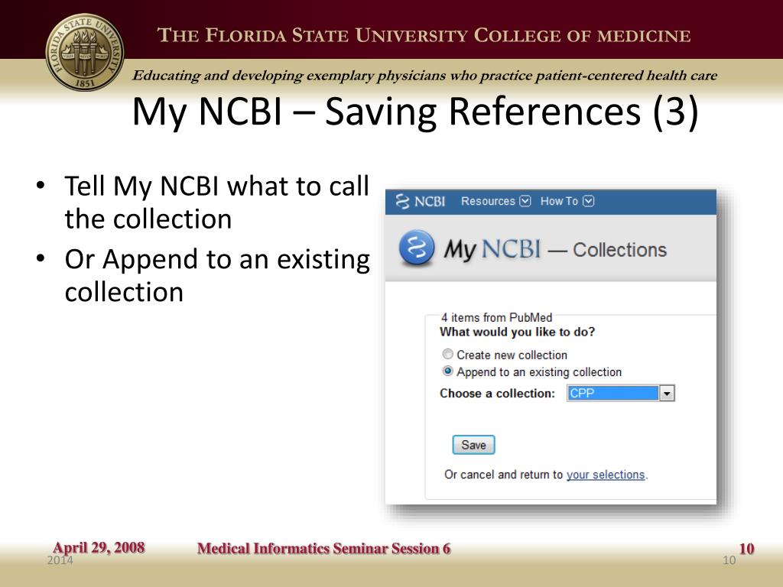783x587 pixels.
Task: Click the Florida State University College of Medicine banner
Action: point(424,35)
